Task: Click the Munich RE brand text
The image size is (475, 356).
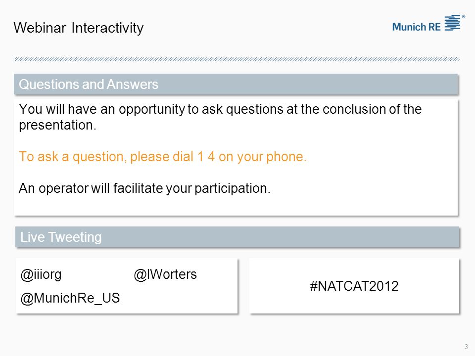Action: click(x=417, y=27)
